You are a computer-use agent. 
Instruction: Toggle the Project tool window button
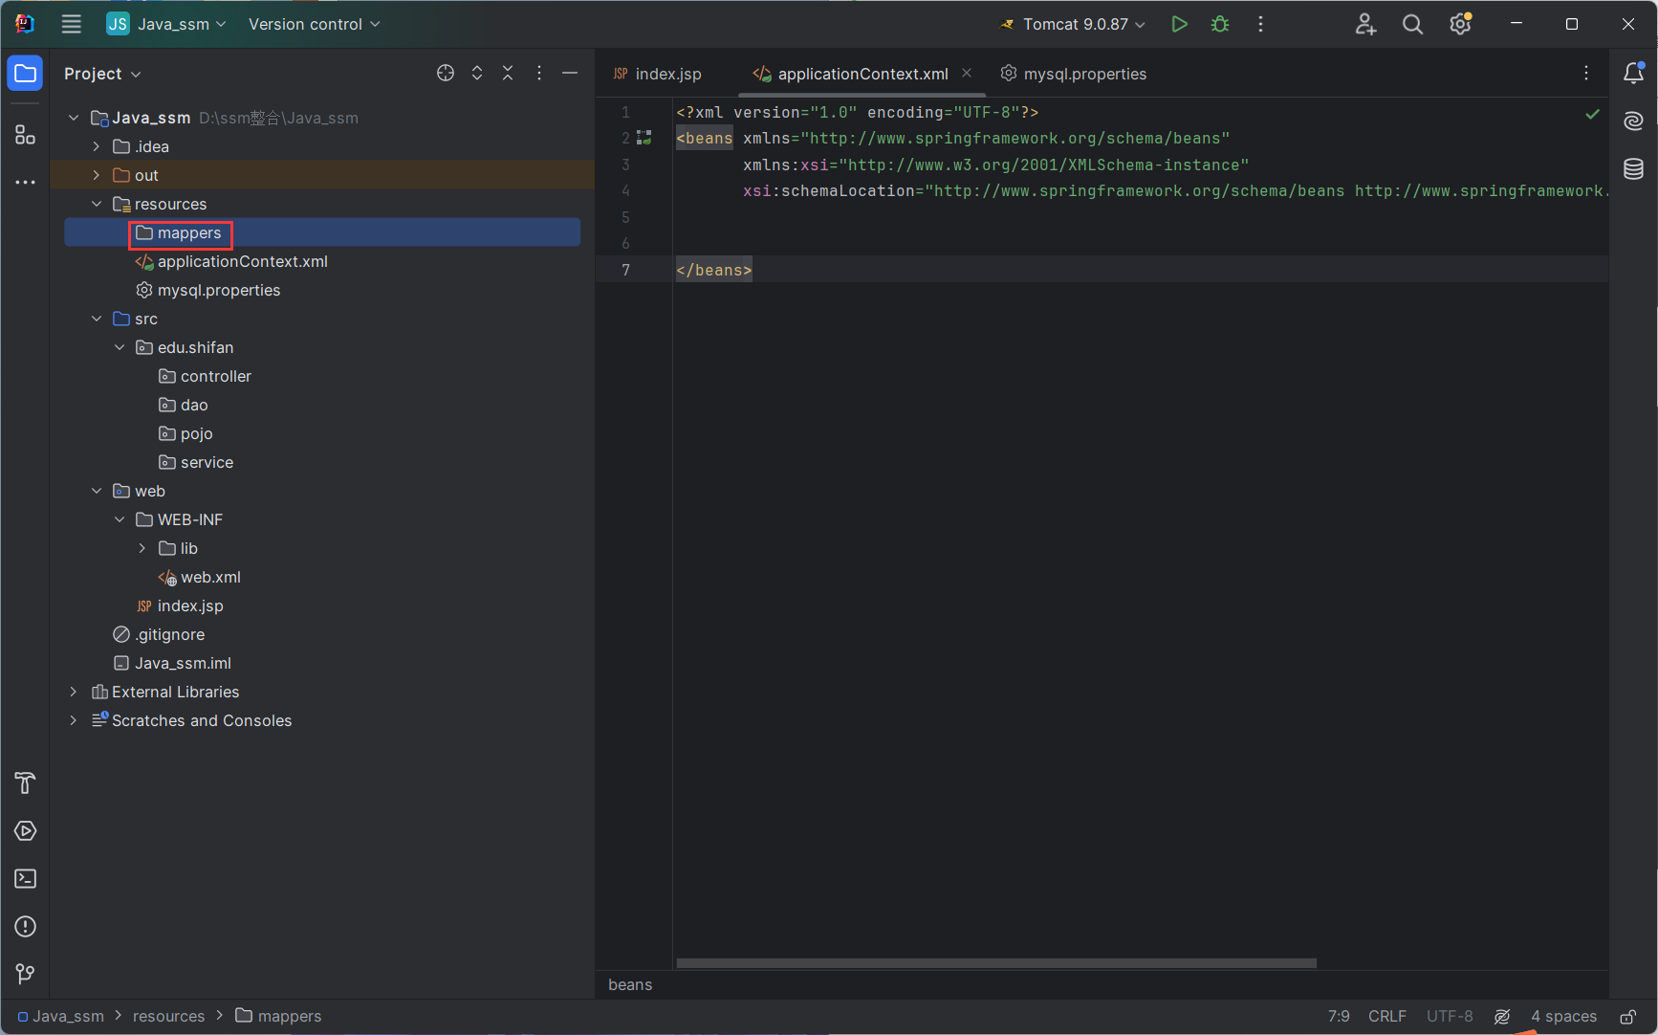[25, 74]
